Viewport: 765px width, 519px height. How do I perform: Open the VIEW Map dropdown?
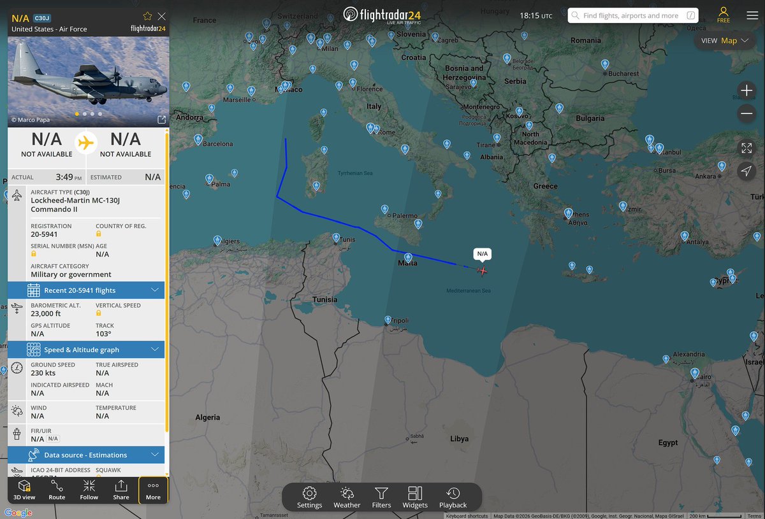tap(725, 40)
